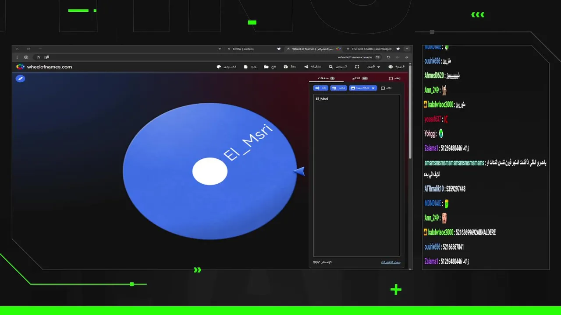561x315 pixels.
Task: Click the Gallery search magnifier icon
Action: pos(330,67)
